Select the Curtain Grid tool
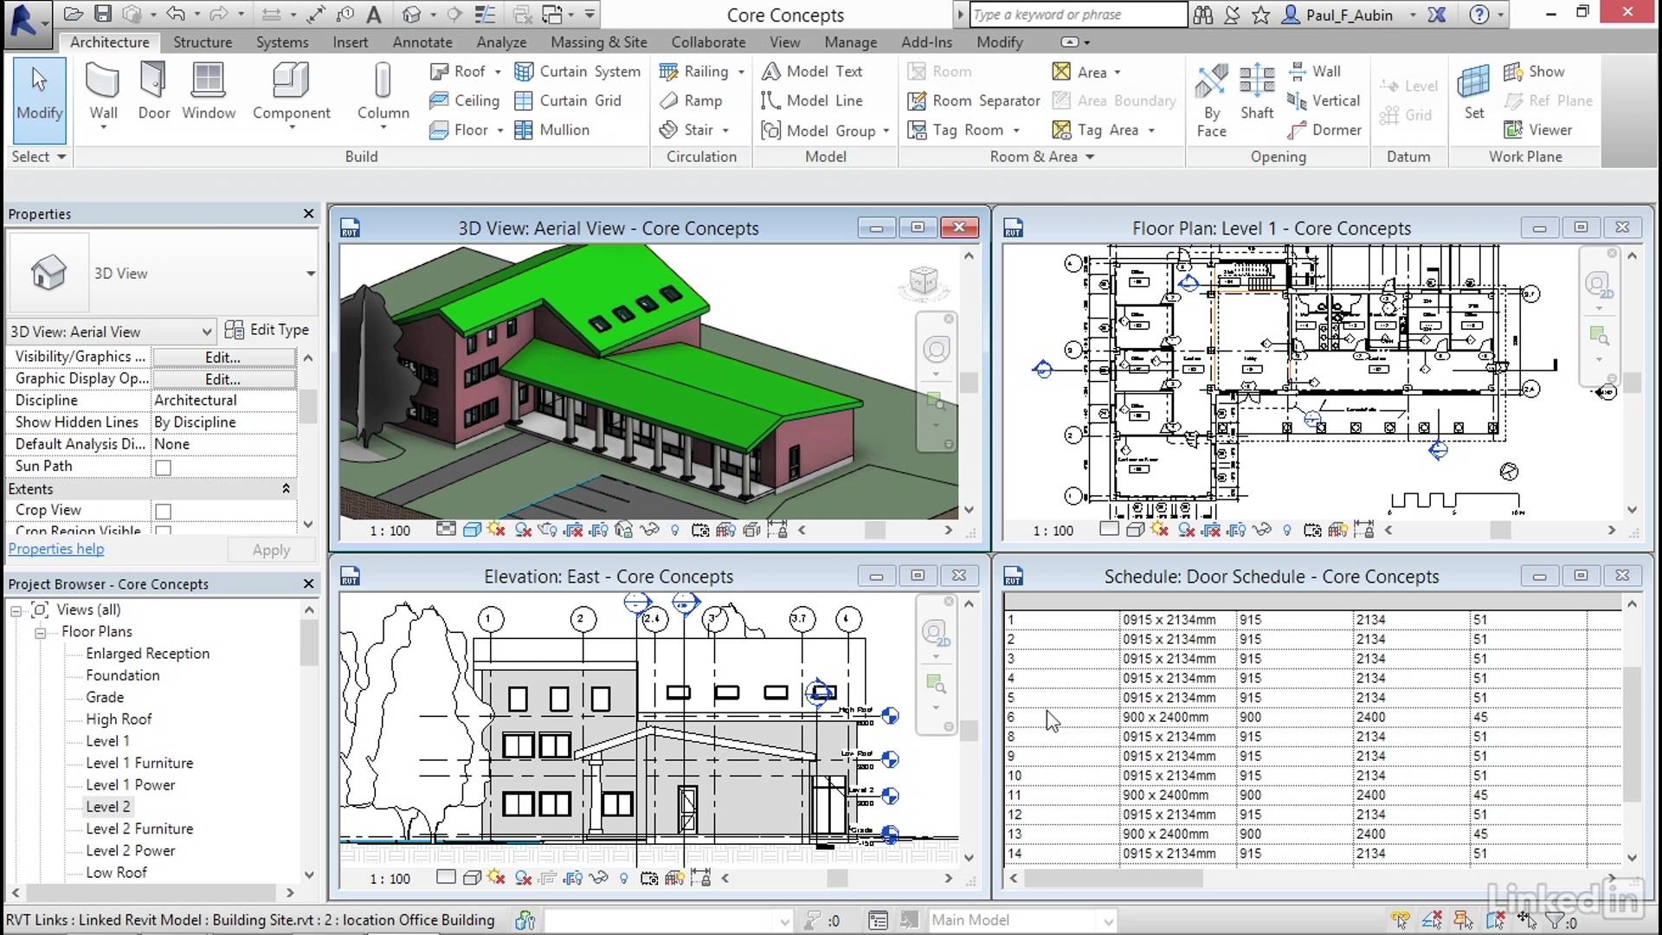The width and height of the screenshot is (1662, 935). [568, 100]
